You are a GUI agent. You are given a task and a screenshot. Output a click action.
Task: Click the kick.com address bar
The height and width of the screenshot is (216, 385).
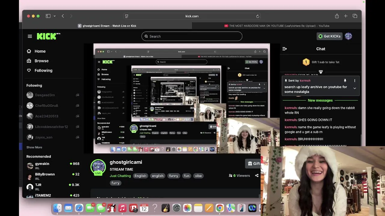pyautogui.click(x=192, y=16)
